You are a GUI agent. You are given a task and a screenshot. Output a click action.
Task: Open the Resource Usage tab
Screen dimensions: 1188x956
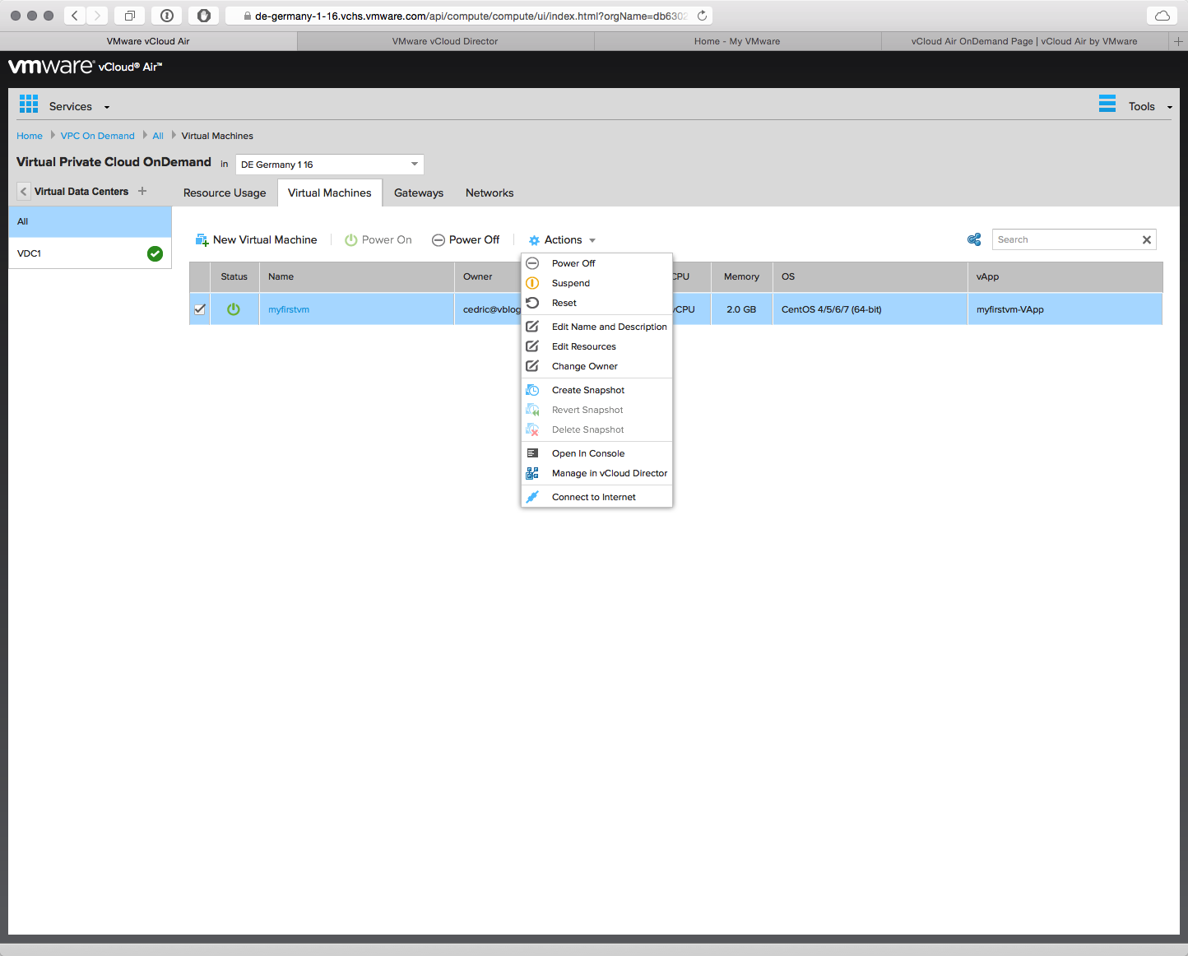pos(225,193)
